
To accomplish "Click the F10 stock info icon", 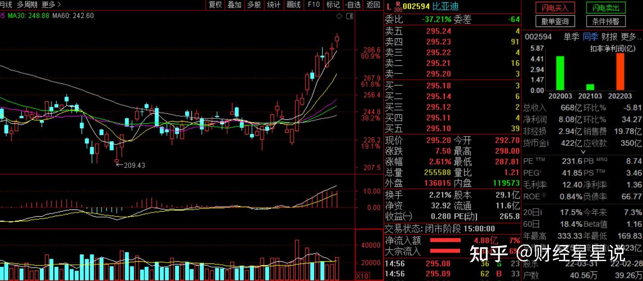I will (x=313, y=5).
